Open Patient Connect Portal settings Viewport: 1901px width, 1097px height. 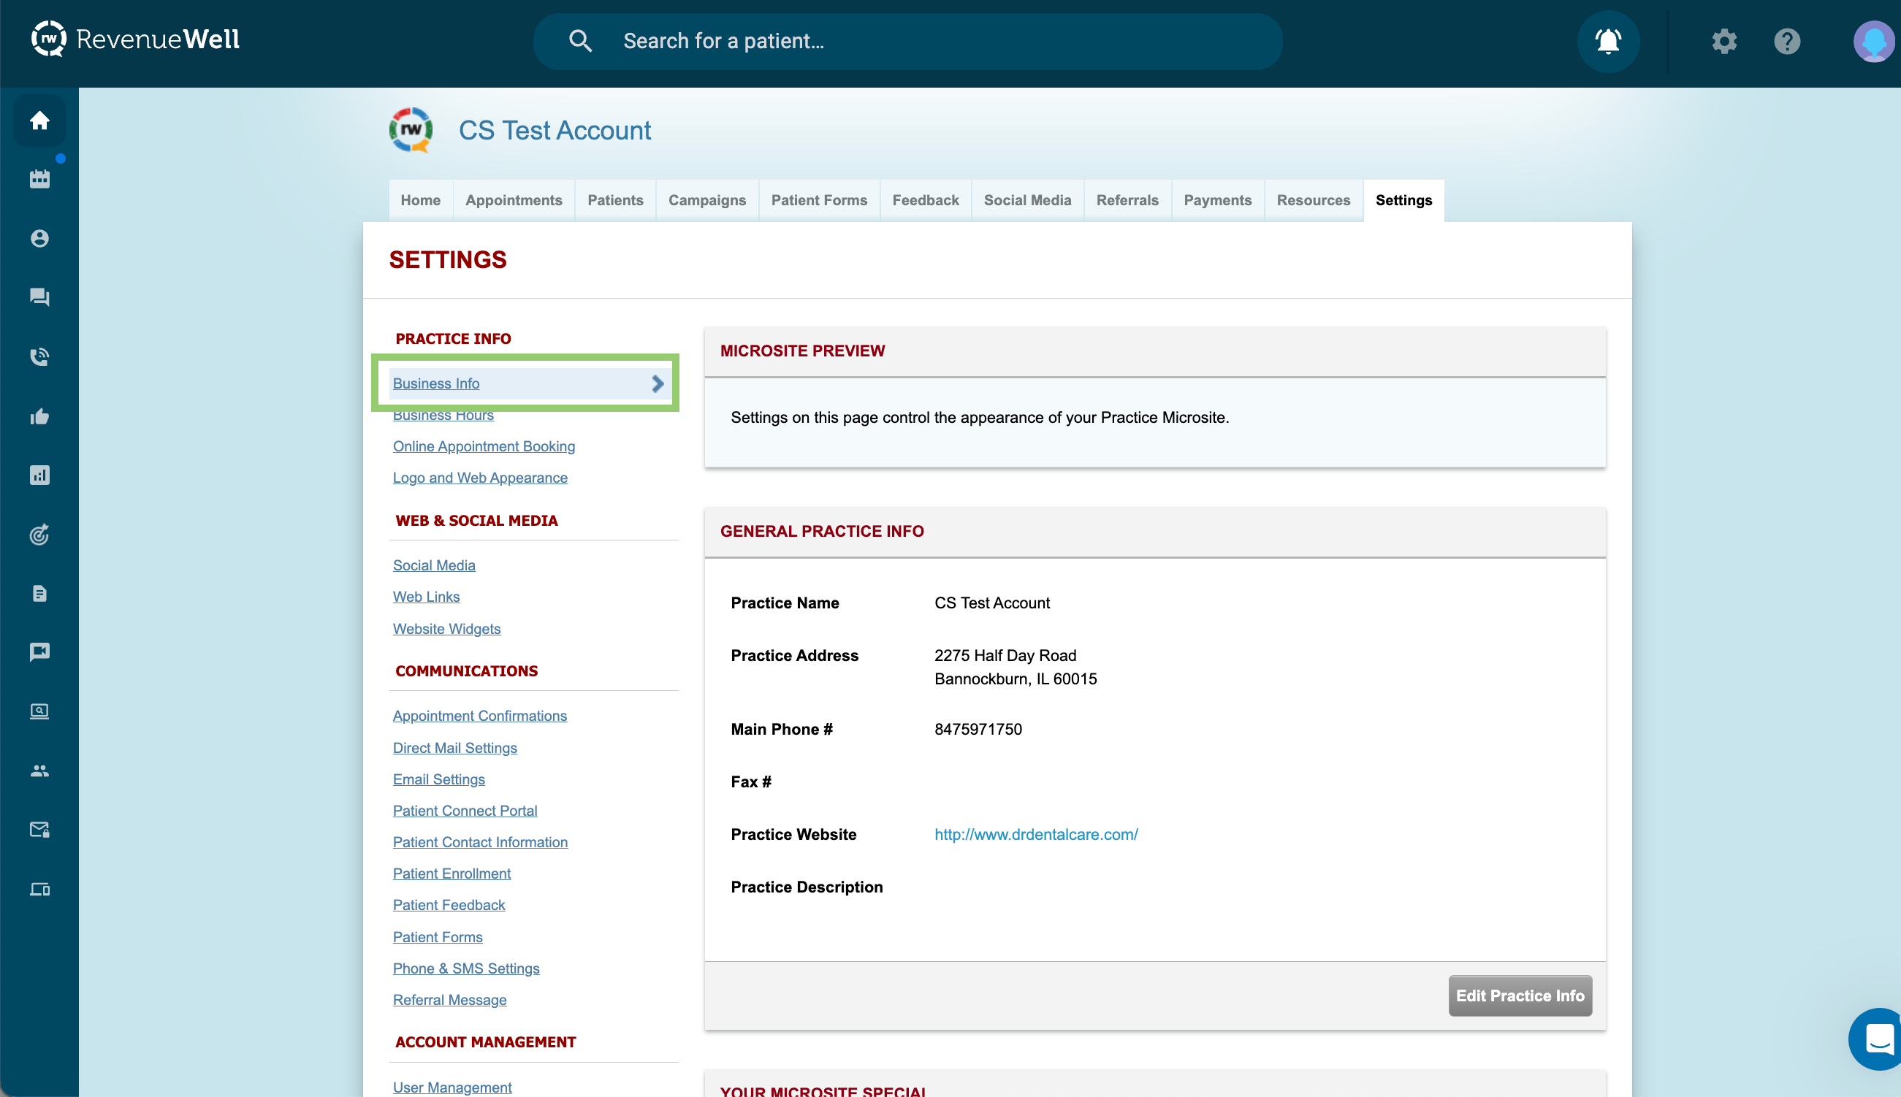(x=465, y=811)
